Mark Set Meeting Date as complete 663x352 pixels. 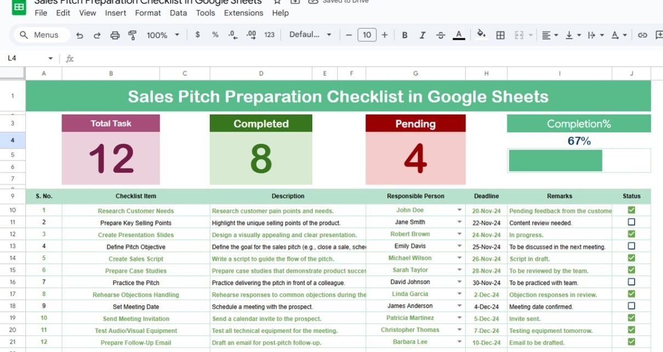click(631, 306)
